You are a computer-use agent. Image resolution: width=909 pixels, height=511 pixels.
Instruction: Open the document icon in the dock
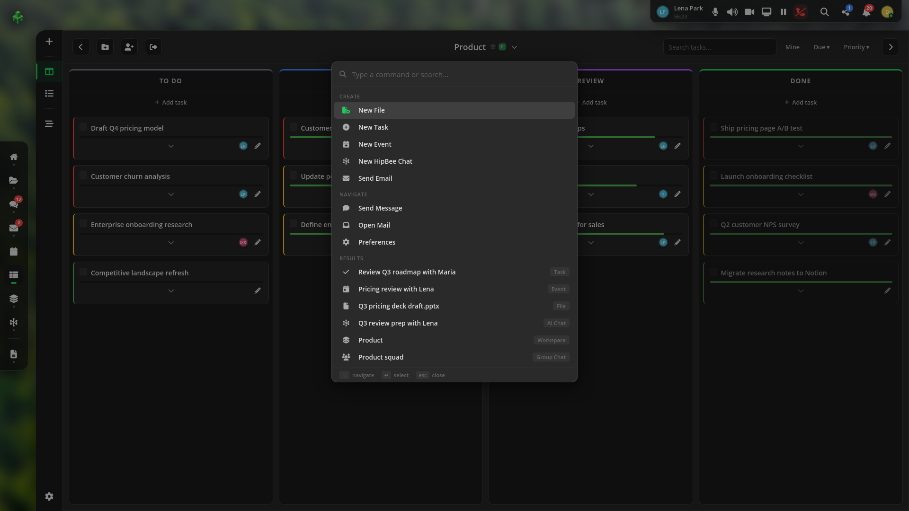coord(14,354)
